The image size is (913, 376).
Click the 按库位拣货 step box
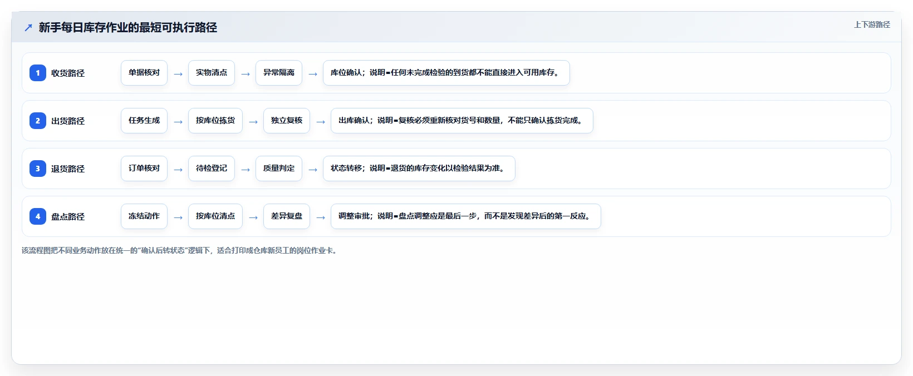[x=215, y=121]
